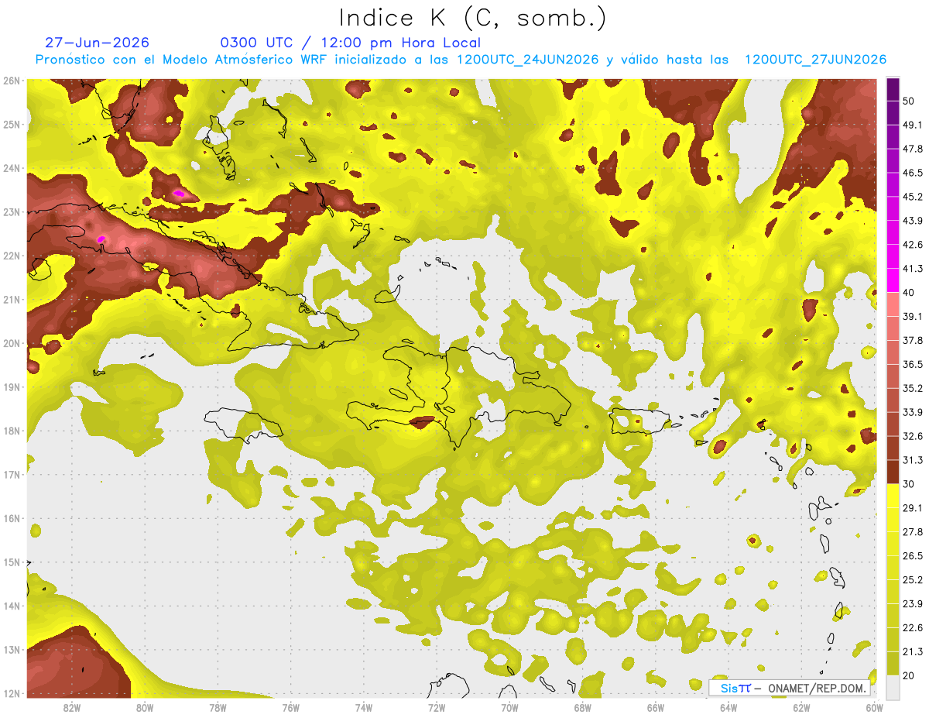Click the colorbar value 40
This screenshot has height=718, width=929.
[909, 292]
